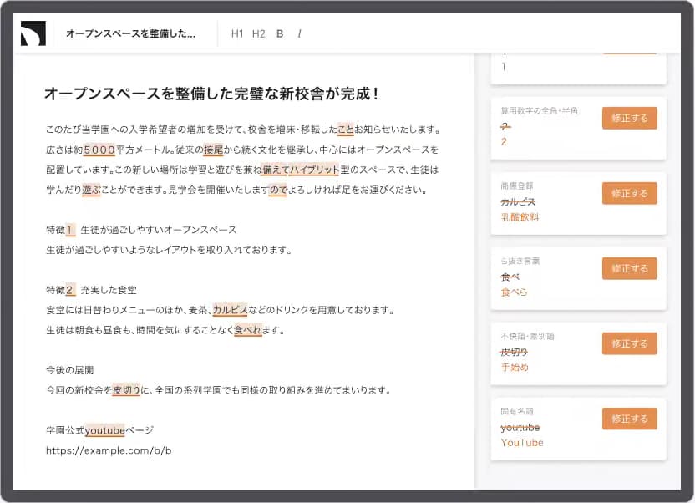Click the struck-through youtube in the 固有名詞 card

click(520, 428)
